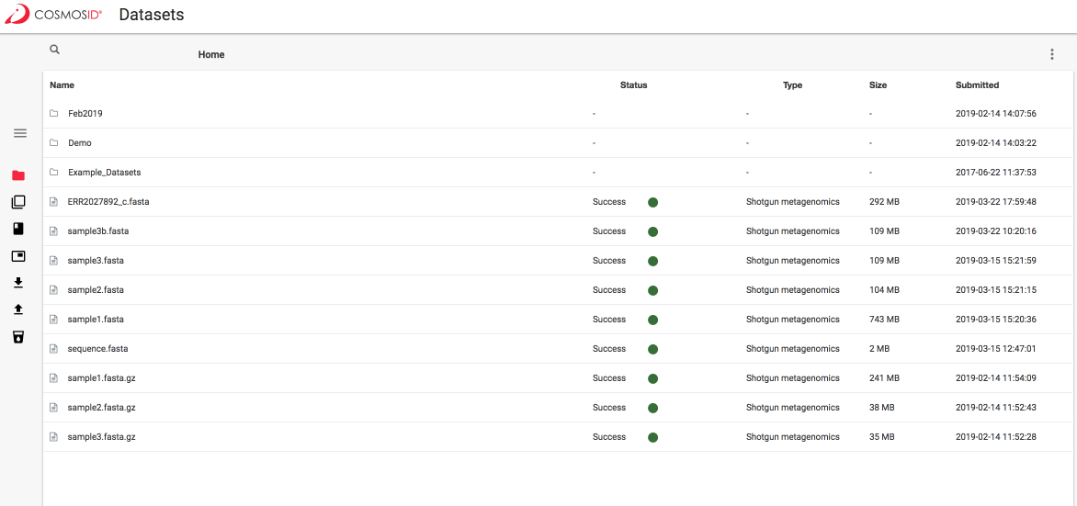Click file icon of sample3b.fasta
The image size is (1077, 506).
tap(53, 231)
